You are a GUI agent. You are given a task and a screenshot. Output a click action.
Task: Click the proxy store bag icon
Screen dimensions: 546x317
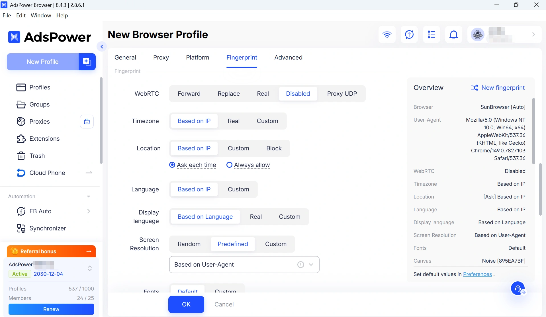tap(87, 122)
